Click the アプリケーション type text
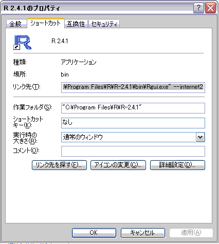The width and height of the screenshot is (219, 244). [79, 62]
